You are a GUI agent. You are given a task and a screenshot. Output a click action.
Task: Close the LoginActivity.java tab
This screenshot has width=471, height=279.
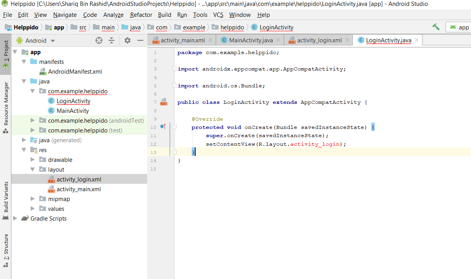pyautogui.click(x=417, y=40)
